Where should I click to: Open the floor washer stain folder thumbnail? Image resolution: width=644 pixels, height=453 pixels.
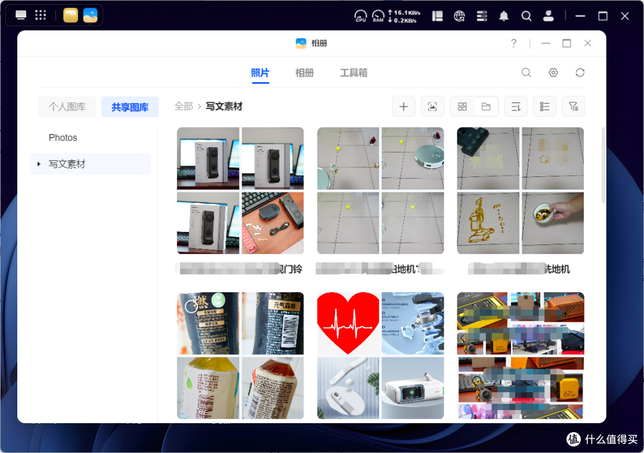tap(521, 191)
